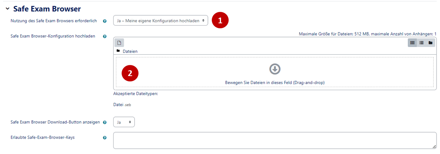
Task: Switch file picker to list view
Action: (422, 43)
